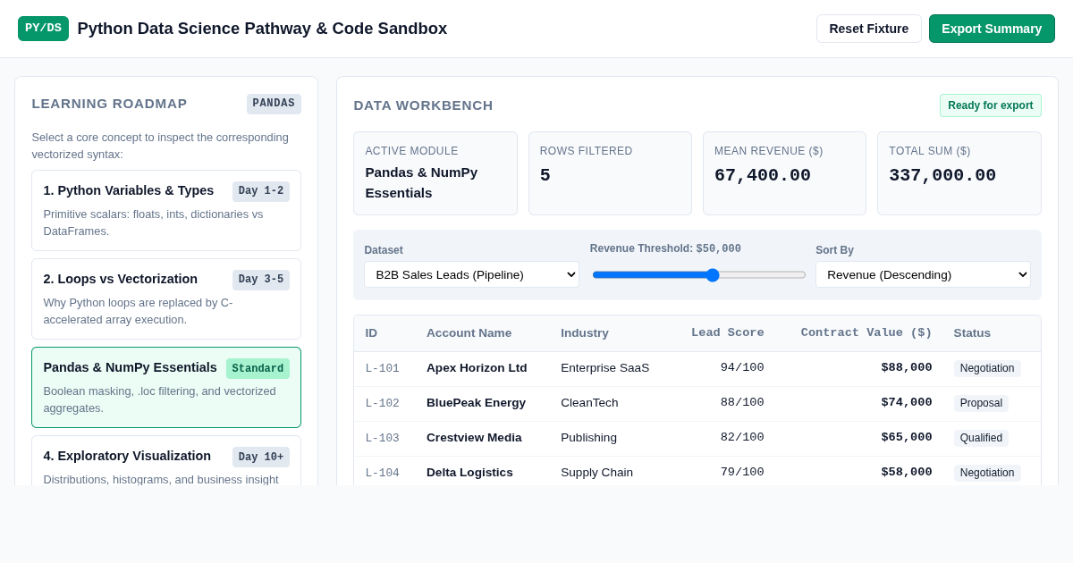Click the Data Workbench heading
This screenshot has width=1073, height=563.
click(423, 105)
